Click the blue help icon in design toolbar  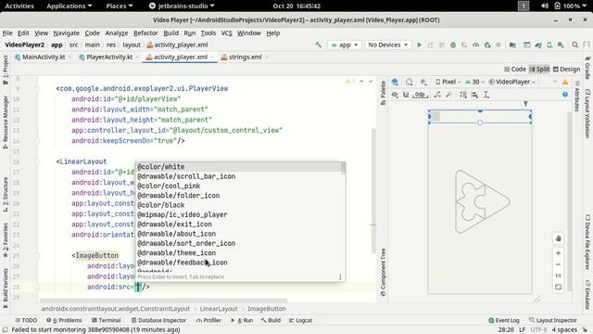pyautogui.click(x=565, y=95)
